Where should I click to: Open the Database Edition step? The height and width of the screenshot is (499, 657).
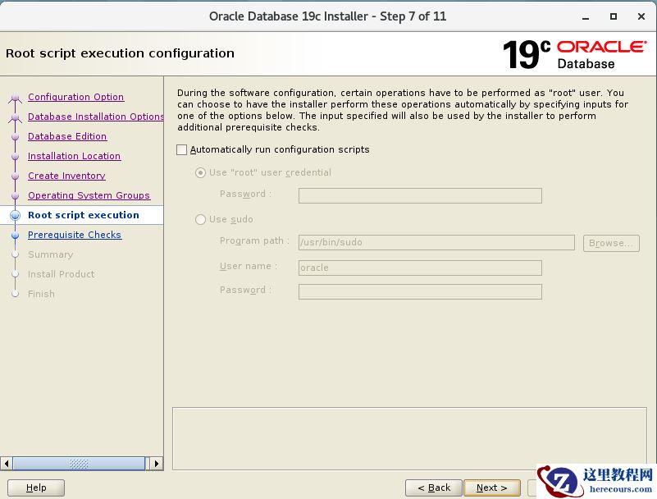(x=67, y=136)
